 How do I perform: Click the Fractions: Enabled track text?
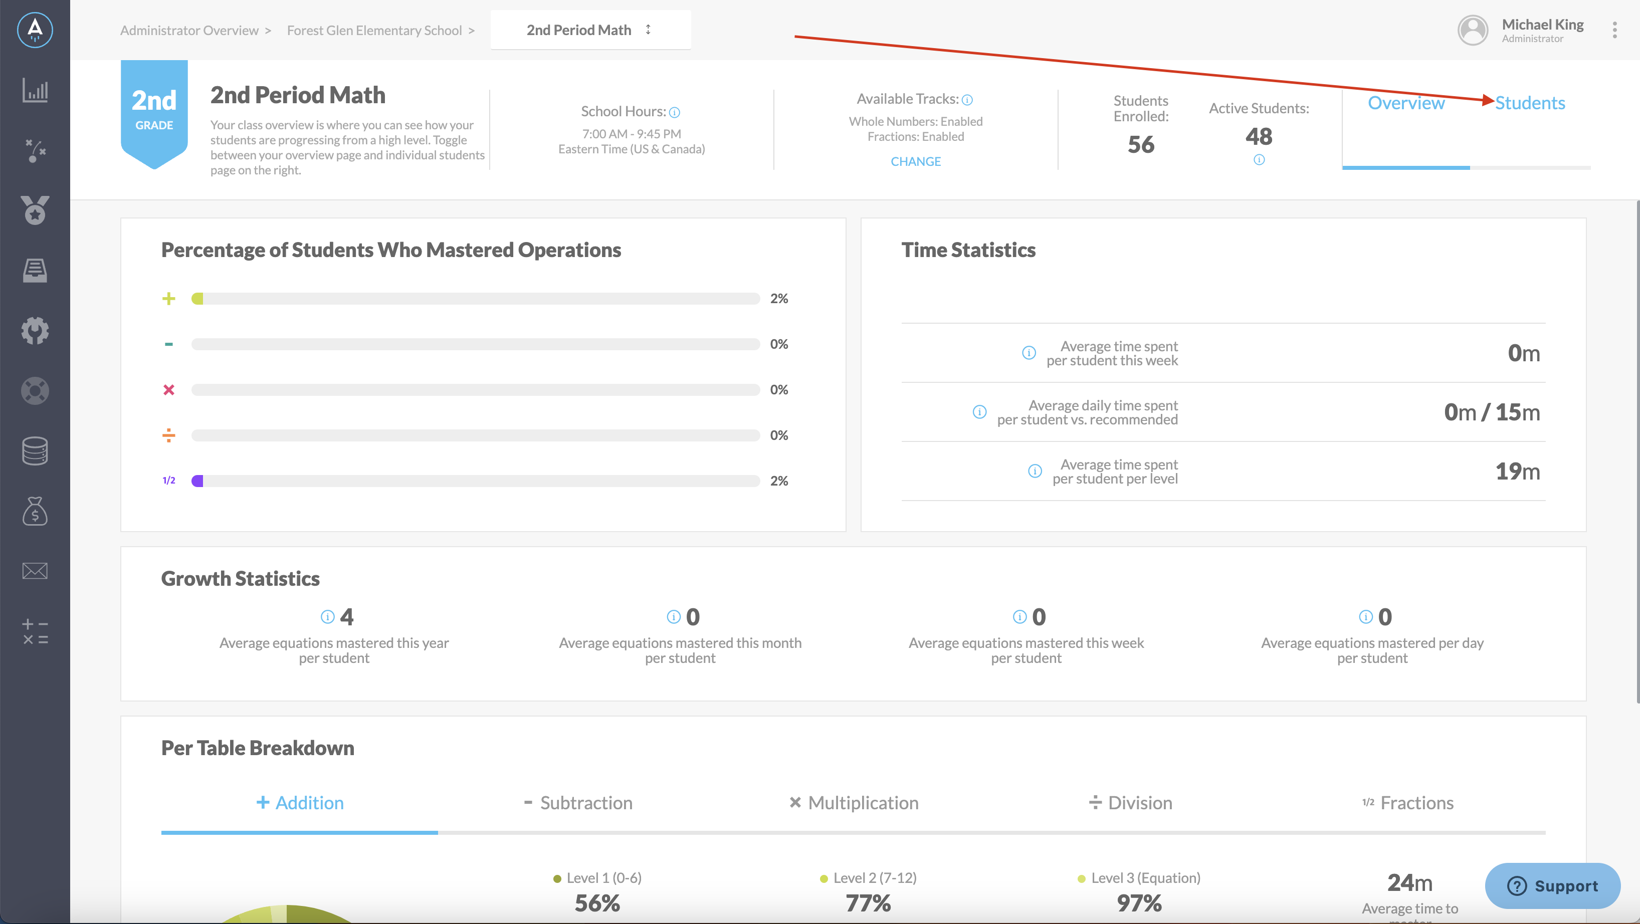point(916,137)
